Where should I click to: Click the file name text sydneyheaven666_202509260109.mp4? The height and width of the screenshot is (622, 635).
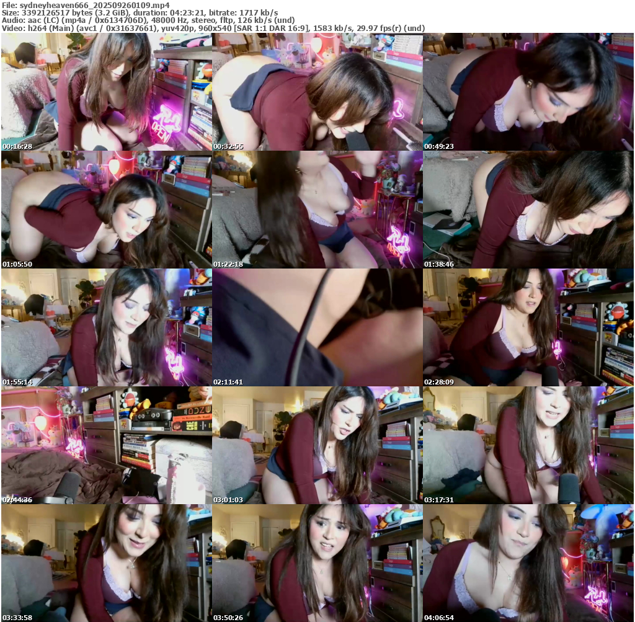95,5
